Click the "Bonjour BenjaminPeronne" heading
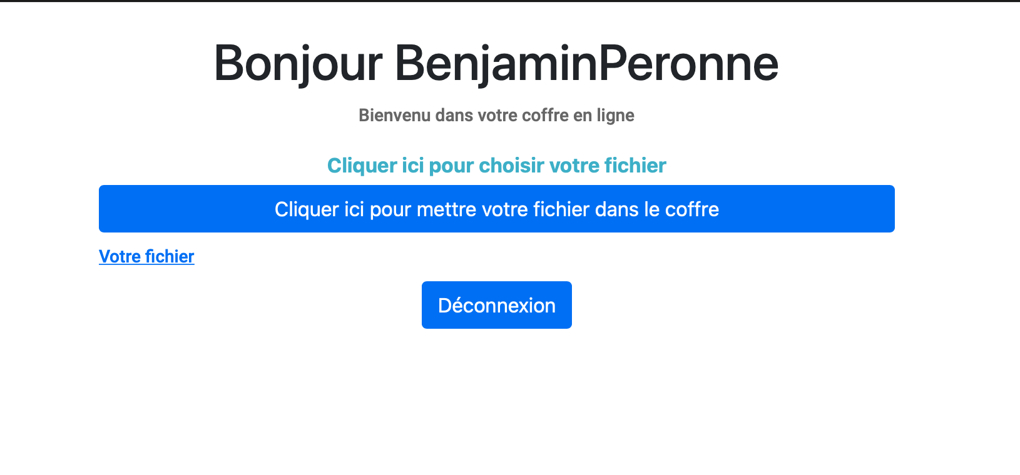This screenshot has width=1020, height=475. [x=496, y=63]
